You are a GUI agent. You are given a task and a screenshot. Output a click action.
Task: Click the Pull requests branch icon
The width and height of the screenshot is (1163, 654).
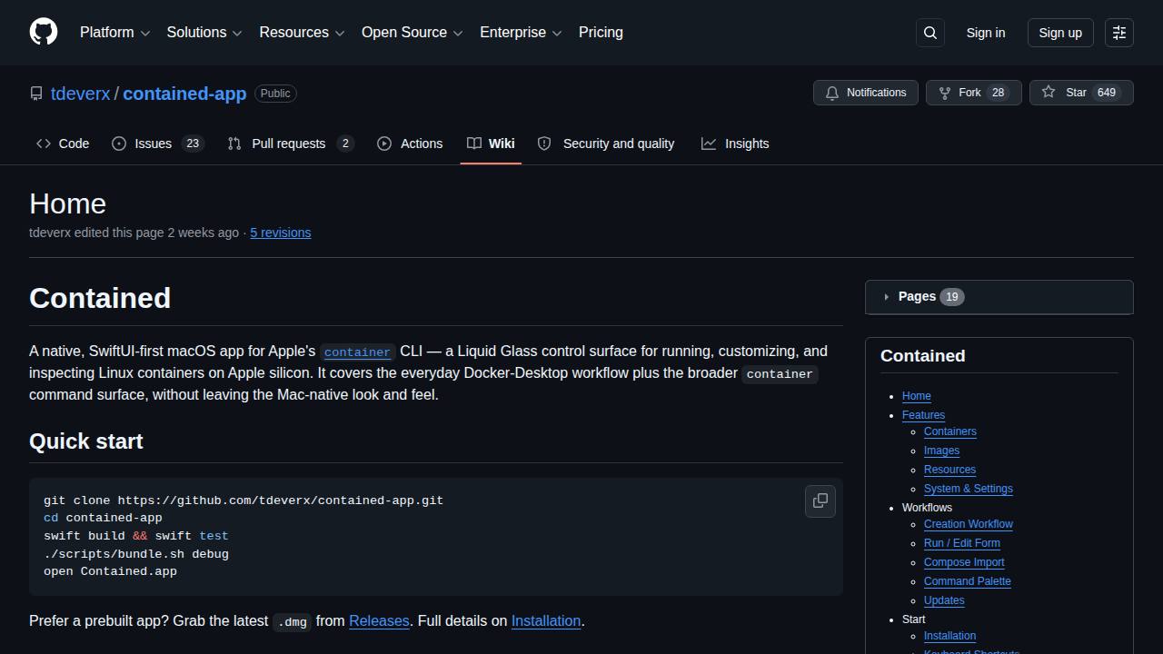click(234, 144)
